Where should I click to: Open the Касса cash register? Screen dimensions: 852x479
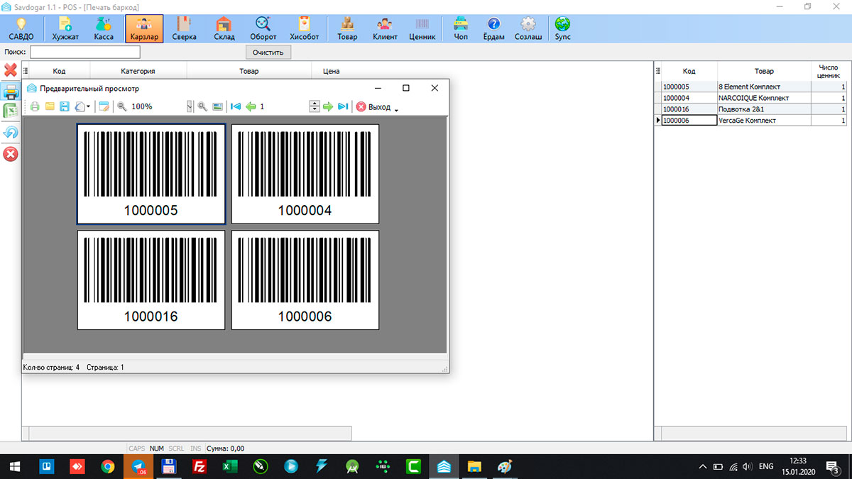[x=104, y=29]
